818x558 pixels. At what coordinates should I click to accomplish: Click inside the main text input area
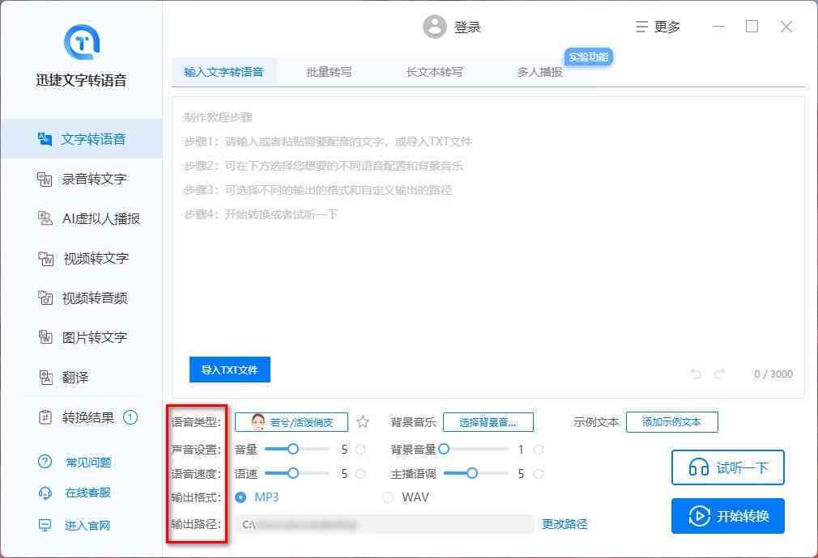click(488, 247)
